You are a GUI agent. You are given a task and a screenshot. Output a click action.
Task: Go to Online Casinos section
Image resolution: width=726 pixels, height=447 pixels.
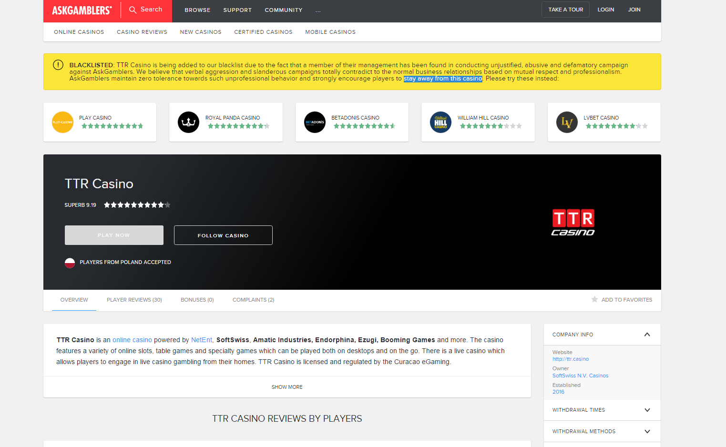pyautogui.click(x=79, y=32)
